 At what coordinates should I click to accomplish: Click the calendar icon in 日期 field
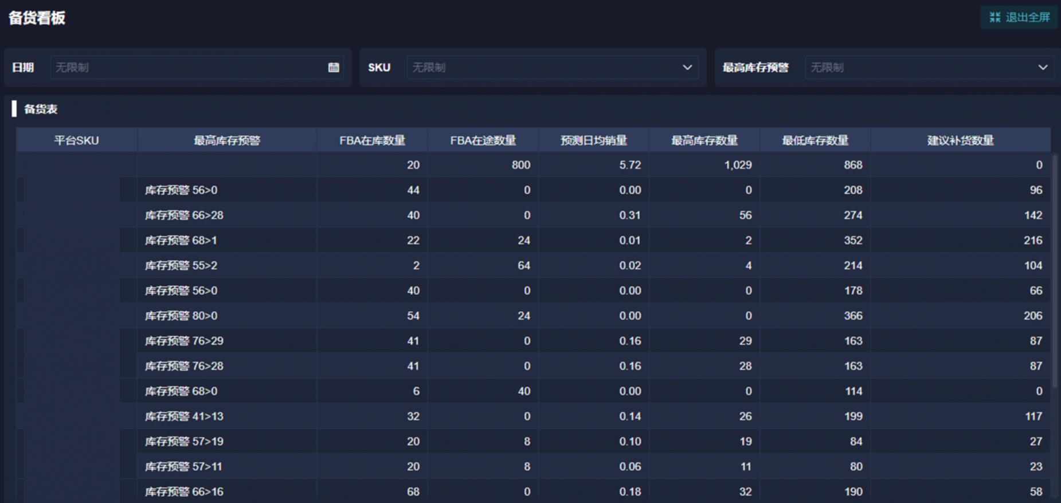pyautogui.click(x=333, y=68)
